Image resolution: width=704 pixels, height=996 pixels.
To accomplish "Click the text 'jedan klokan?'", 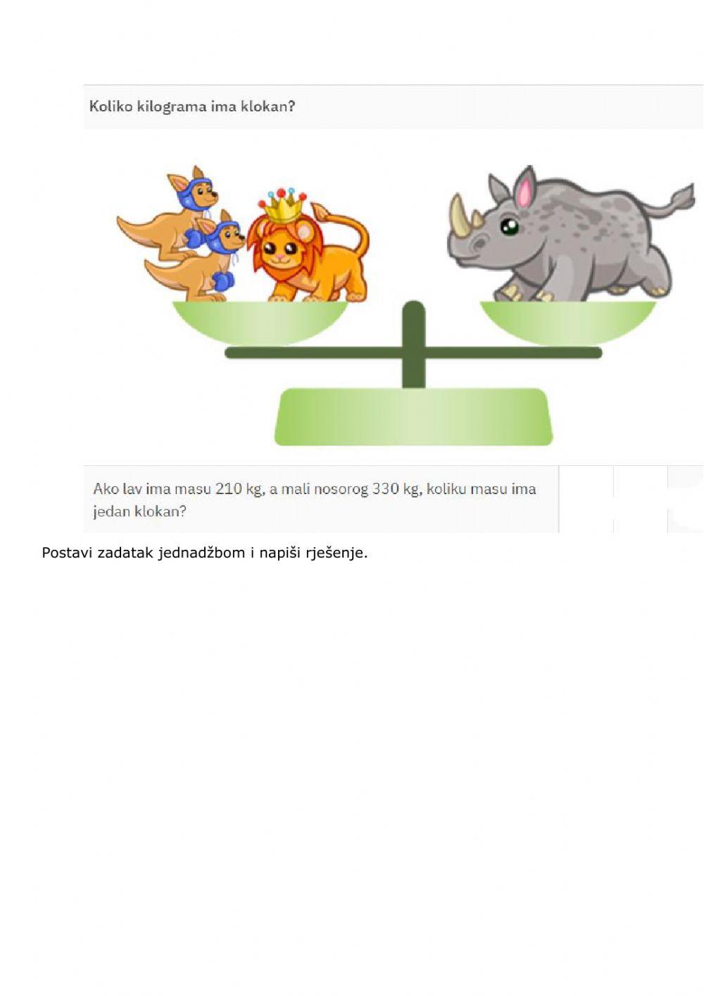I will coord(139,512).
